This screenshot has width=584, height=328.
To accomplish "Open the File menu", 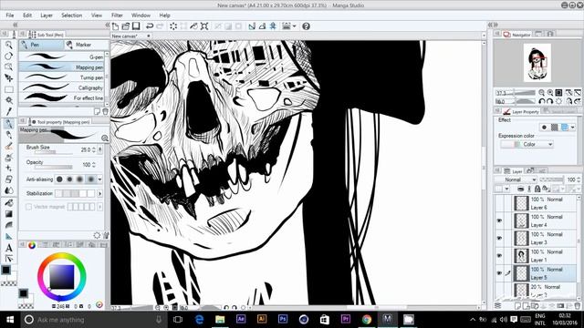I will click(x=10, y=15).
